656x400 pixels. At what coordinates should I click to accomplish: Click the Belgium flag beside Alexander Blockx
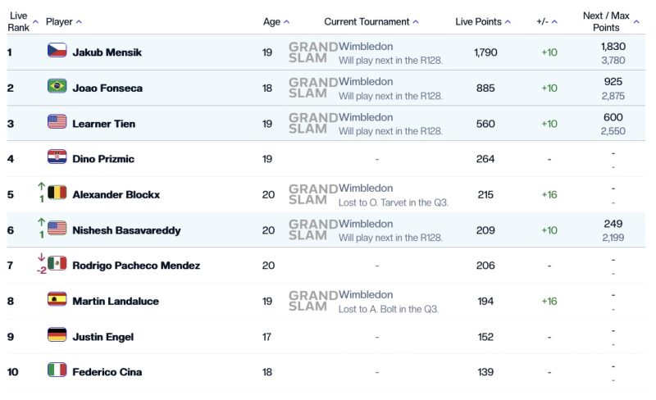(x=57, y=193)
